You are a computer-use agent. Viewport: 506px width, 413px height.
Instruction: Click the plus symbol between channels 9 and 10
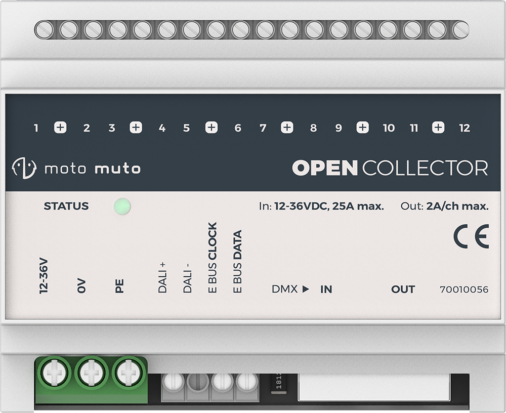coord(362,128)
